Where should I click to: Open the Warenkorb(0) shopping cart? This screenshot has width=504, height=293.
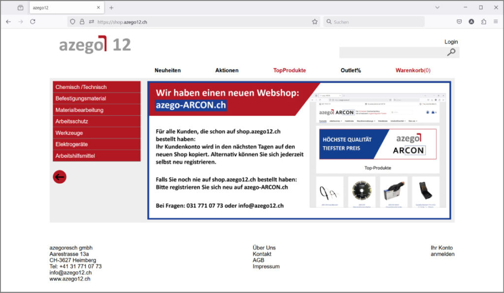pyautogui.click(x=412, y=70)
